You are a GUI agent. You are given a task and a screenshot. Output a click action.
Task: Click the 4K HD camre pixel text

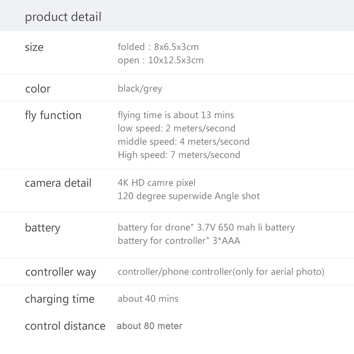pyautogui.click(x=156, y=183)
